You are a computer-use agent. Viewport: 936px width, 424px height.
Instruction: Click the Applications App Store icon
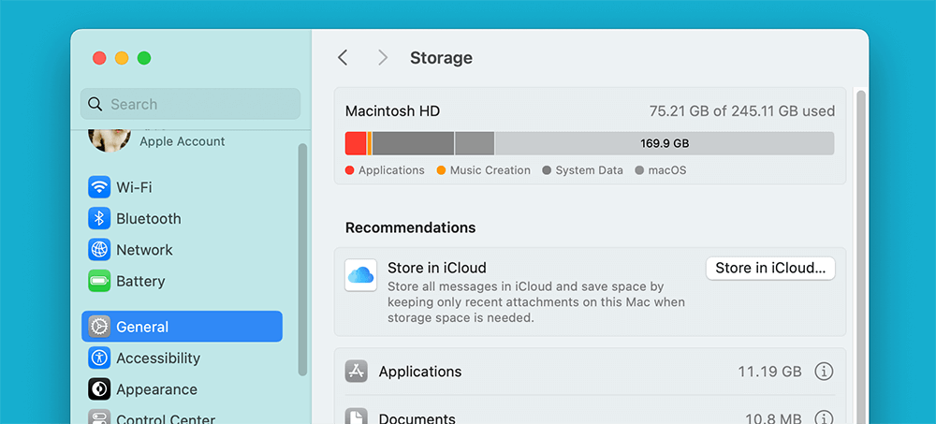pos(356,372)
